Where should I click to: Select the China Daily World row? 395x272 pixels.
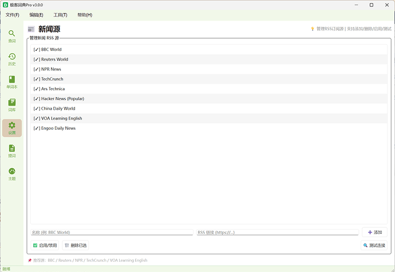point(209,109)
